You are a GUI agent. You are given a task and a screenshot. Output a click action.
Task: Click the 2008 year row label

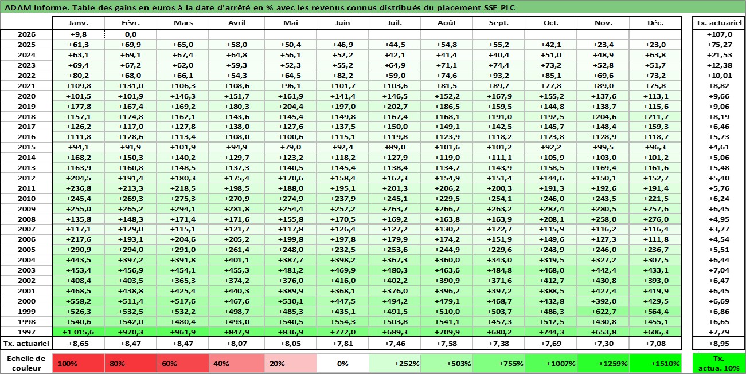[26, 219]
